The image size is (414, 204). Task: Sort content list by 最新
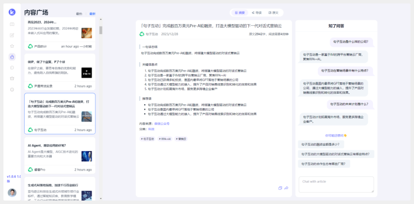(x=92, y=14)
